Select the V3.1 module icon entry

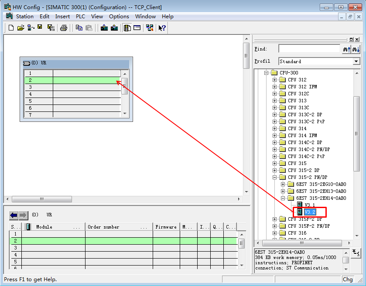pos(300,205)
